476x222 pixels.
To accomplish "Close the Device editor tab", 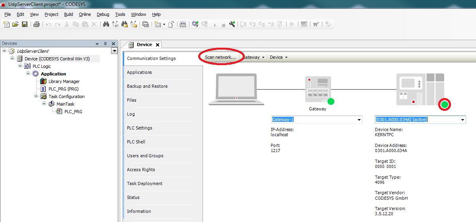I will coord(158,45).
